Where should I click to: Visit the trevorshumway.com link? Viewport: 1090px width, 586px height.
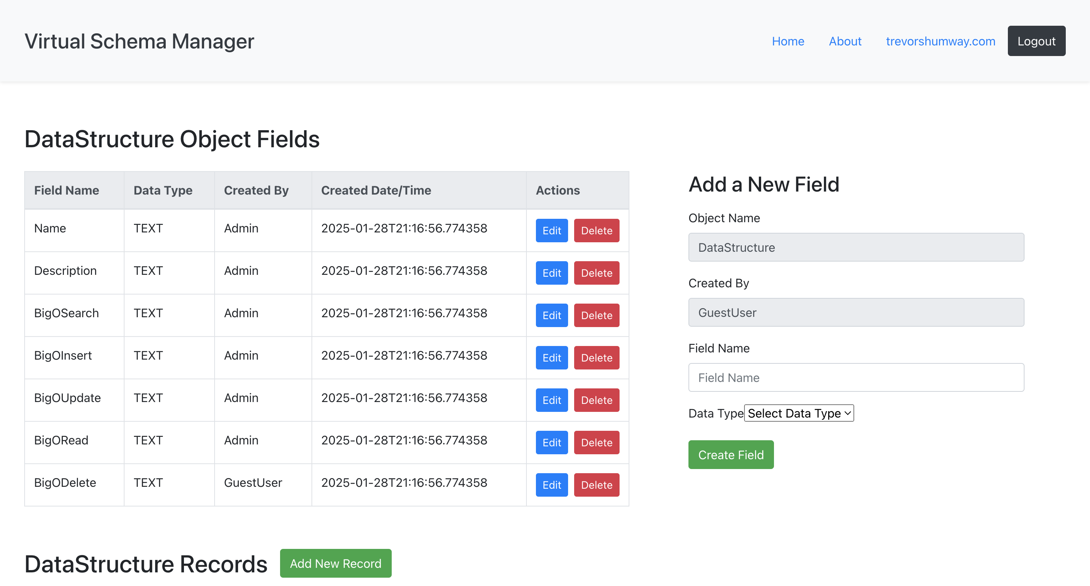click(x=940, y=41)
